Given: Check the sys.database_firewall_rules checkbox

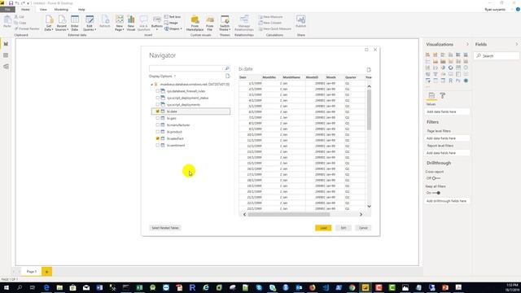Looking at the screenshot, I should pyautogui.click(x=157, y=91).
